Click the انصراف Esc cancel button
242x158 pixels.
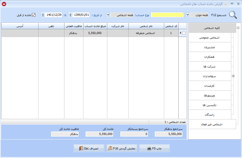(89, 148)
